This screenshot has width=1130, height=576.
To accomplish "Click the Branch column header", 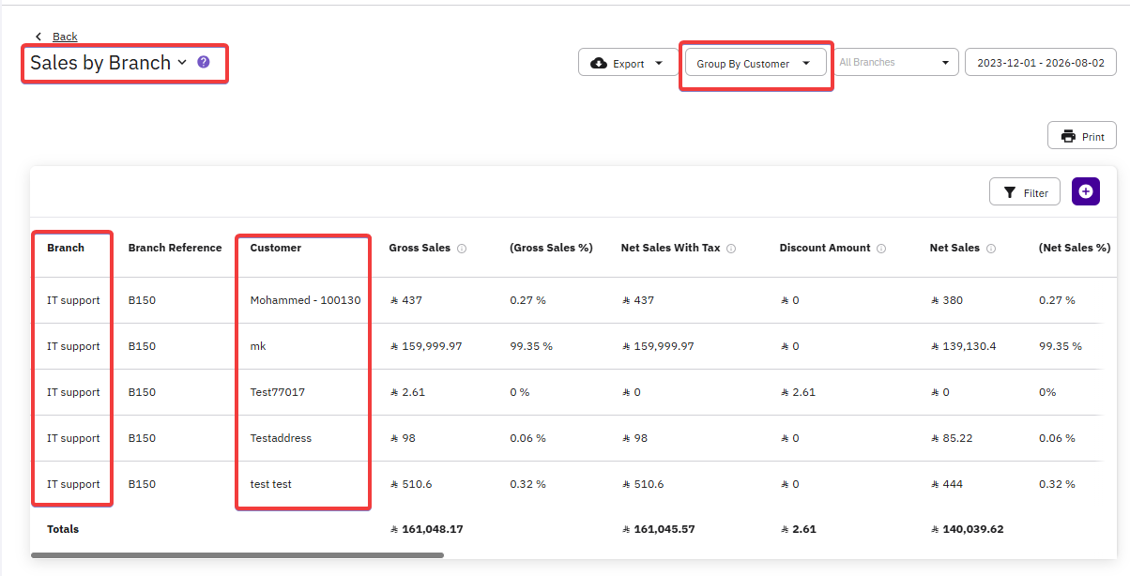I will [66, 248].
